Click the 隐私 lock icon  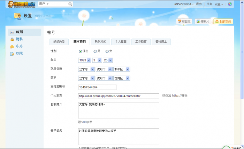(x=12, y=39)
